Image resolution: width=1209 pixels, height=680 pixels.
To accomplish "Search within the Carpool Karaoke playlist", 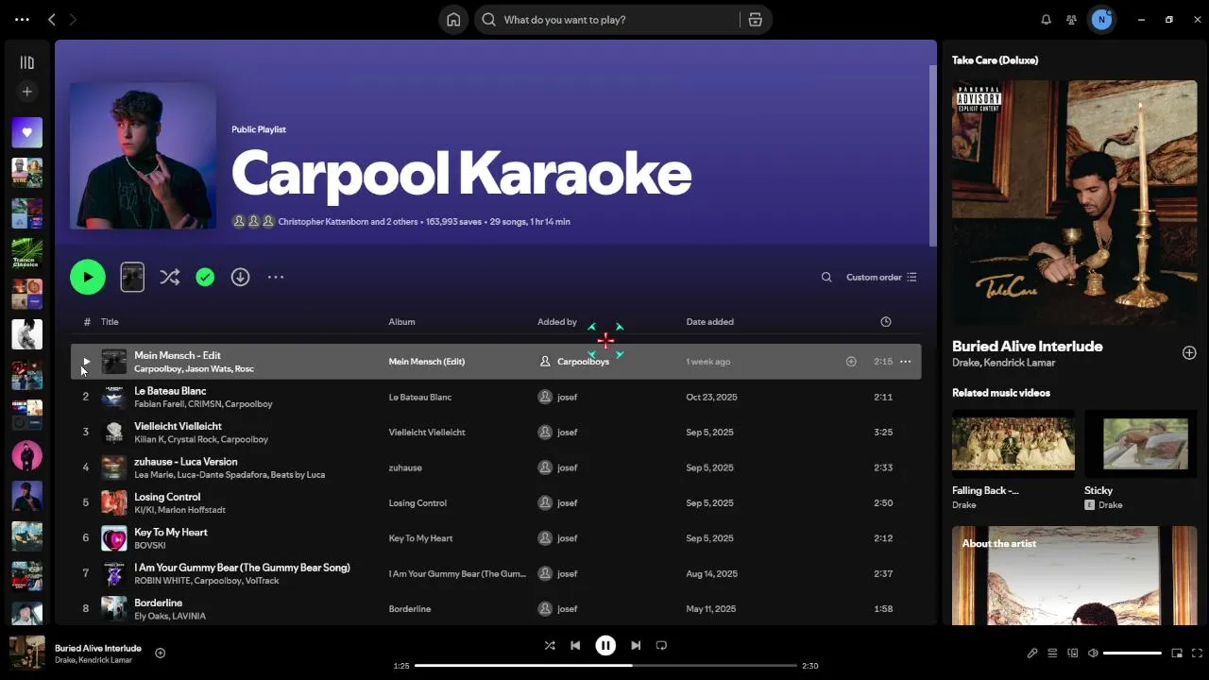I will point(826,277).
